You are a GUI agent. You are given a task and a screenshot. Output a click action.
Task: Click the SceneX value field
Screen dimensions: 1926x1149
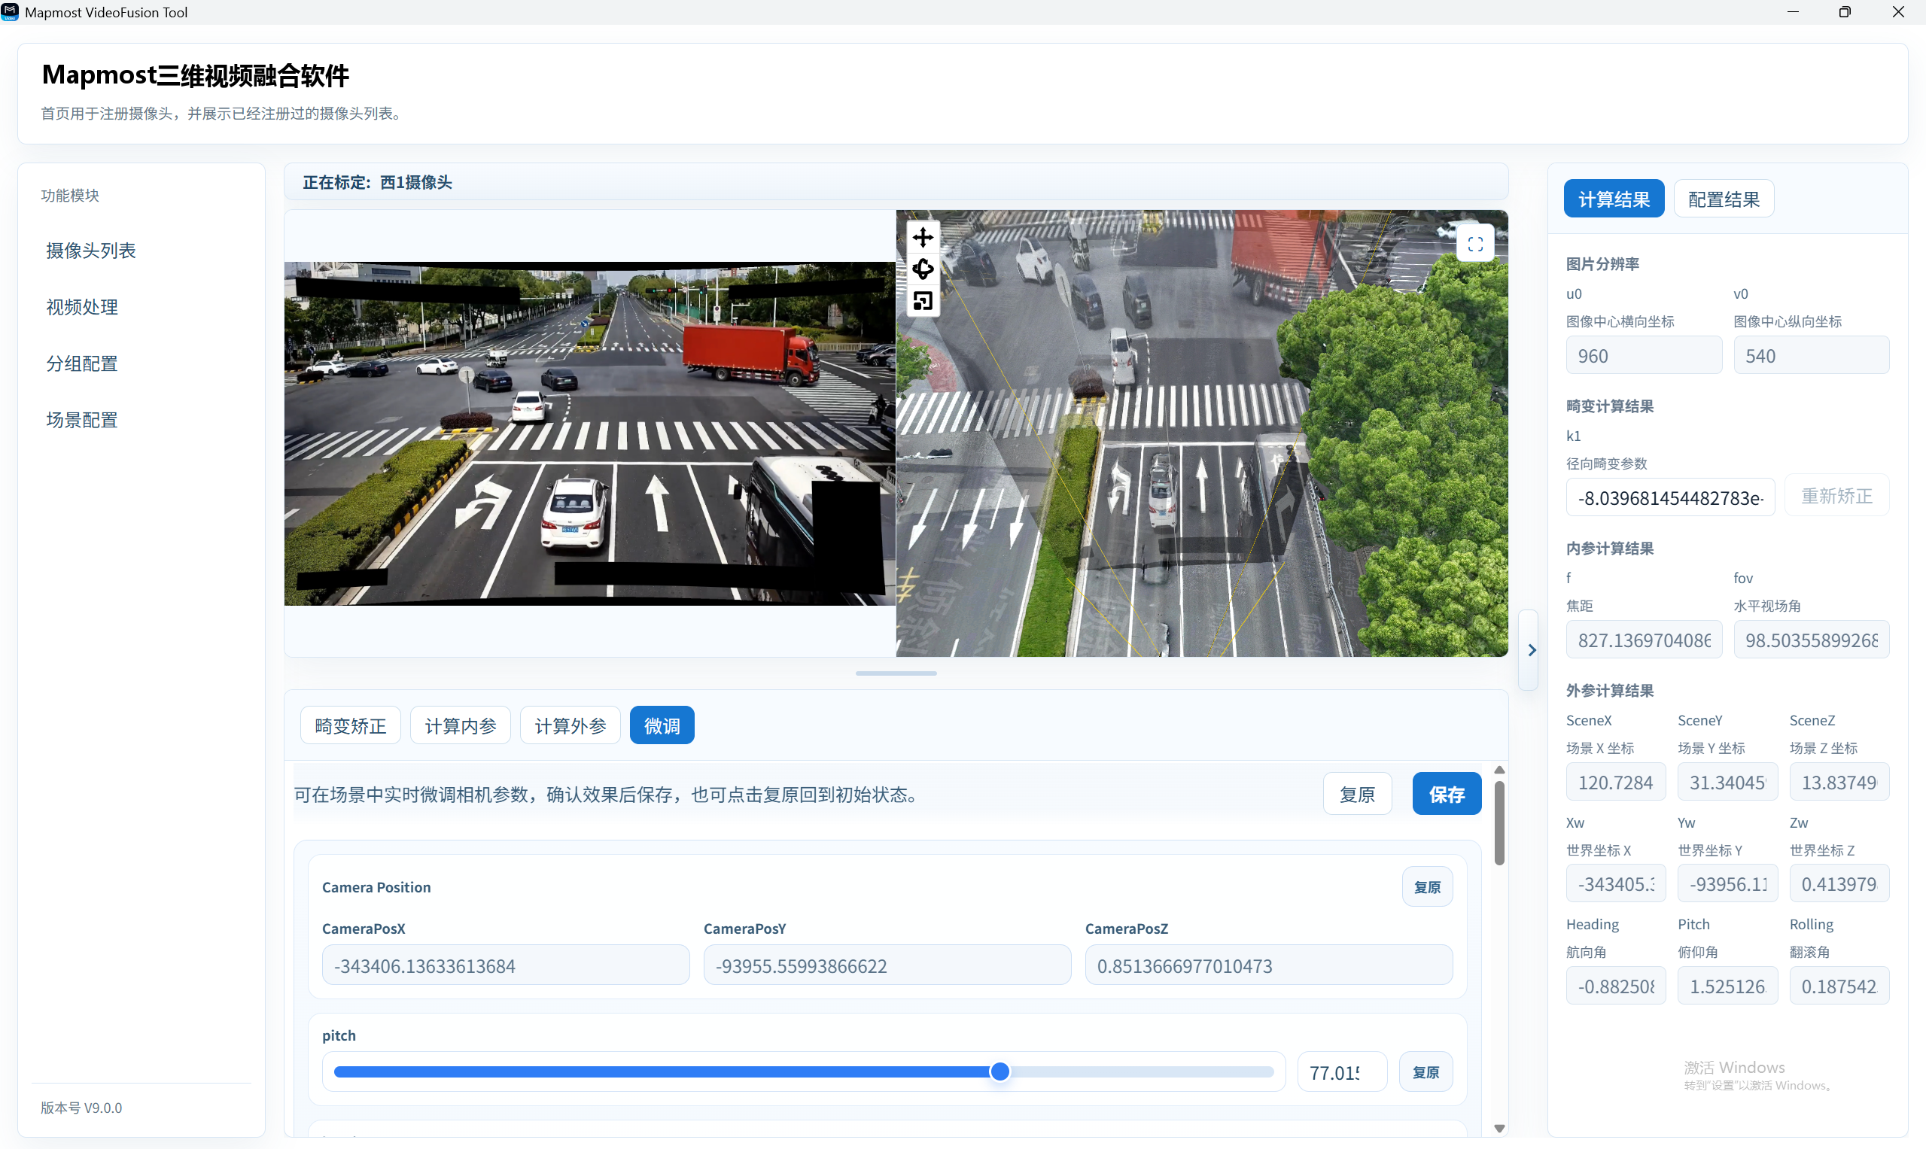[x=1616, y=782]
